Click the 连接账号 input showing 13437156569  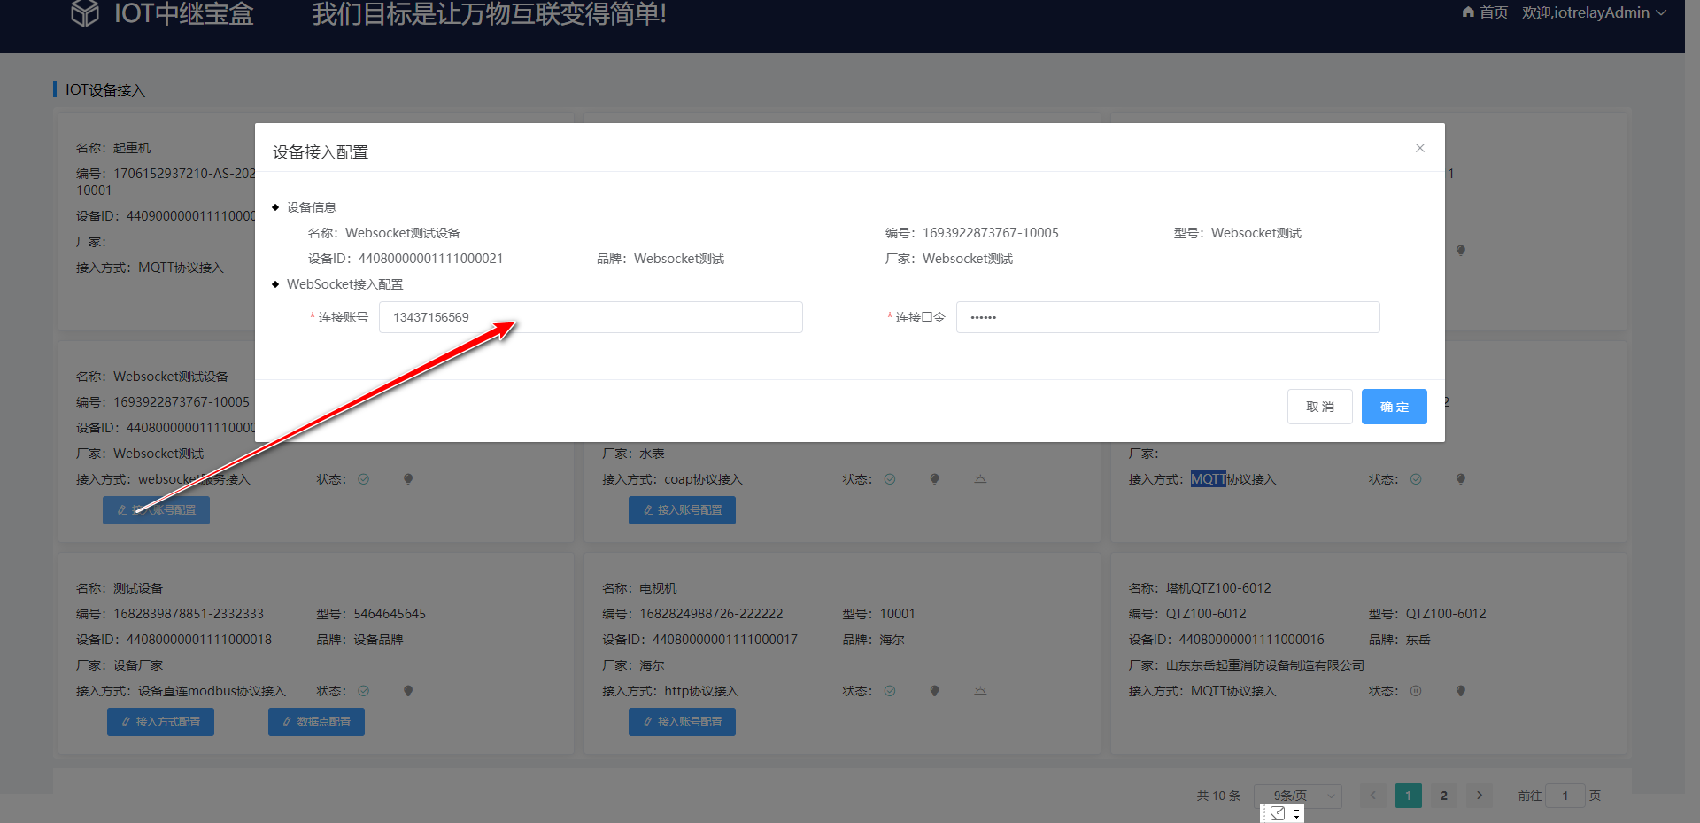[x=591, y=316]
